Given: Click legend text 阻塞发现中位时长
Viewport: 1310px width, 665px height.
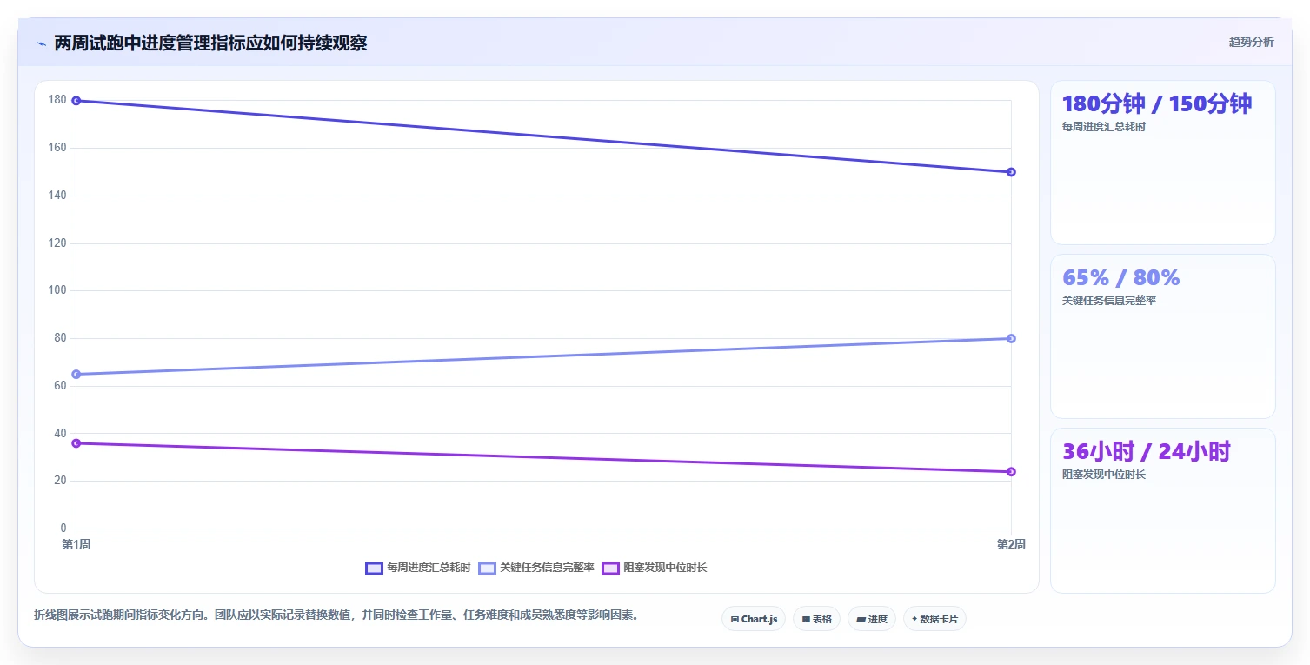Looking at the screenshot, I should pyautogui.click(x=665, y=568).
